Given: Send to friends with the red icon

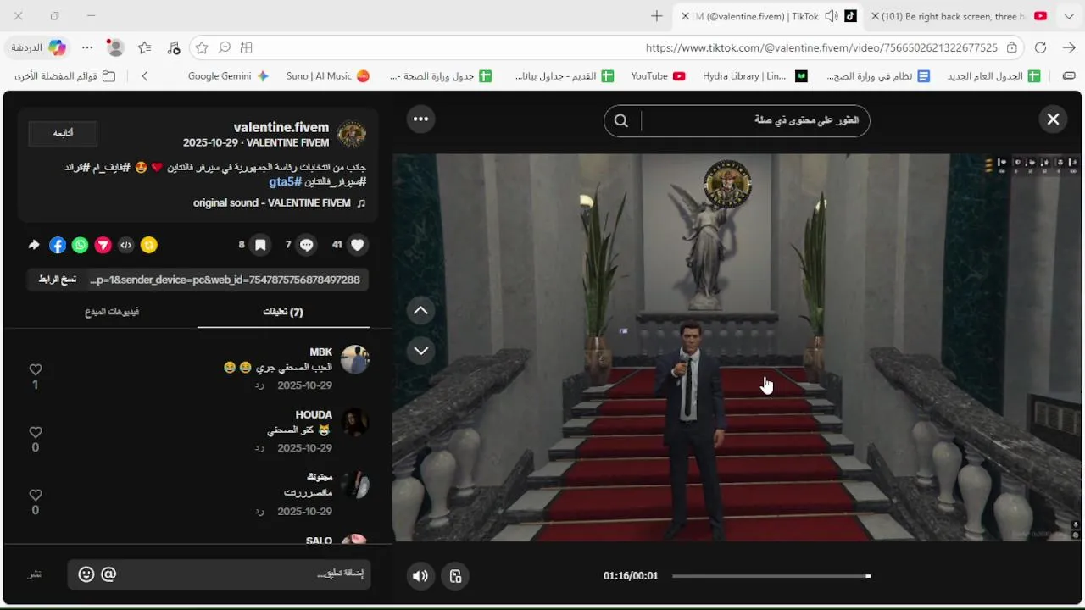Looking at the screenshot, I should click(103, 245).
